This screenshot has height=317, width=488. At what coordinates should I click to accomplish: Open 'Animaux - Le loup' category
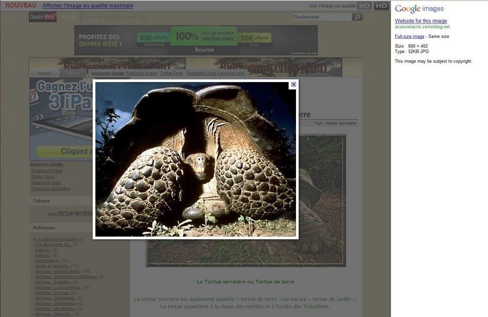52,293
